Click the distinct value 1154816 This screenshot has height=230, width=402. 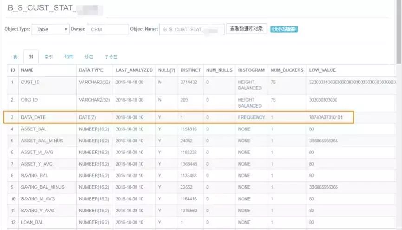pyautogui.click(x=188, y=129)
